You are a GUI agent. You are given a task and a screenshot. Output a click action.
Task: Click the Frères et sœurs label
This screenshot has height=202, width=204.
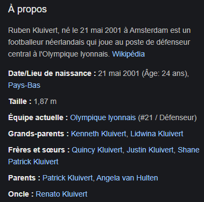(39, 150)
